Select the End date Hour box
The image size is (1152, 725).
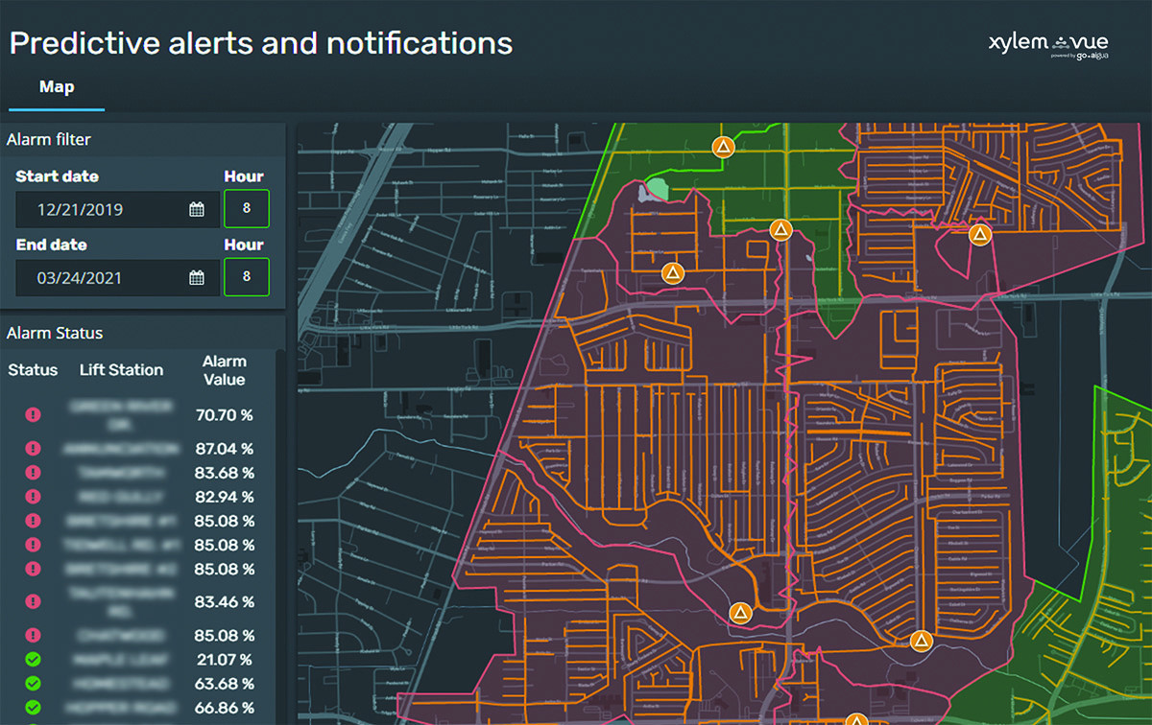pyautogui.click(x=246, y=277)
